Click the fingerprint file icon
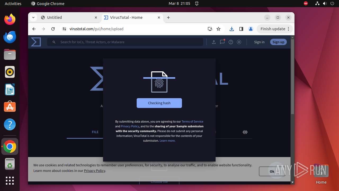Screen dimensions: 339x191 (x=159, y=82)
